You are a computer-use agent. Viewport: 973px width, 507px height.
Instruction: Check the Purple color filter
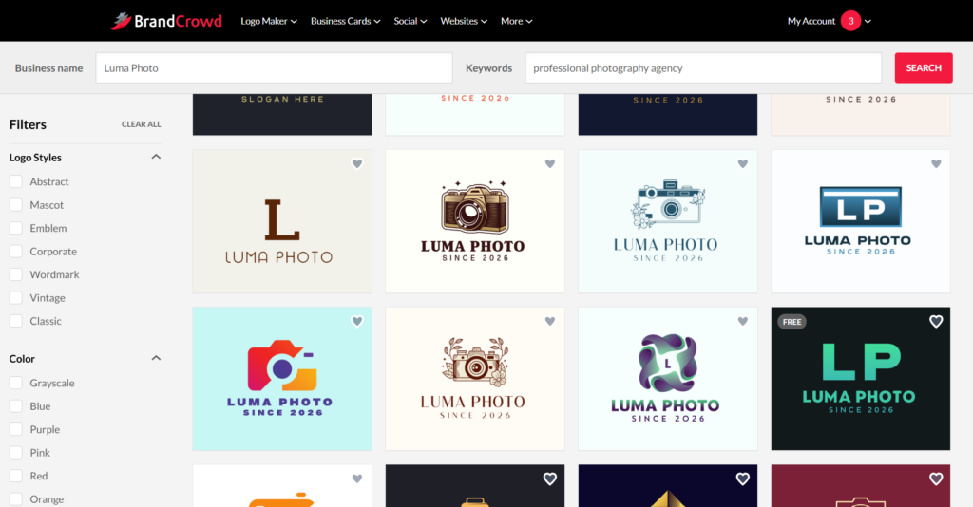click(16, 429)
